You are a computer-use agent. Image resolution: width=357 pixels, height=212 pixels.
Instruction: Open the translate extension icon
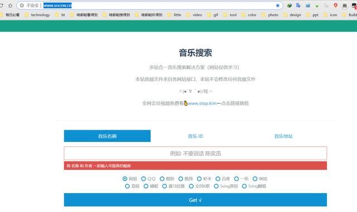(298, 6)
